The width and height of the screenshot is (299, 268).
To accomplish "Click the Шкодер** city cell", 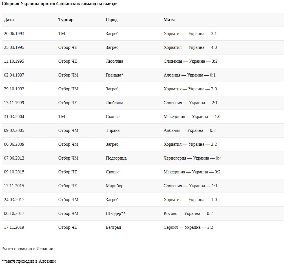I will pos(116,213).
